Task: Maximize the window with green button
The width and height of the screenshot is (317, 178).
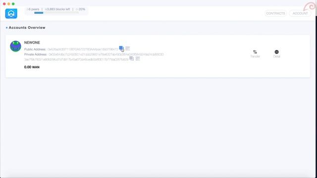Action: [x=13, y=4]
